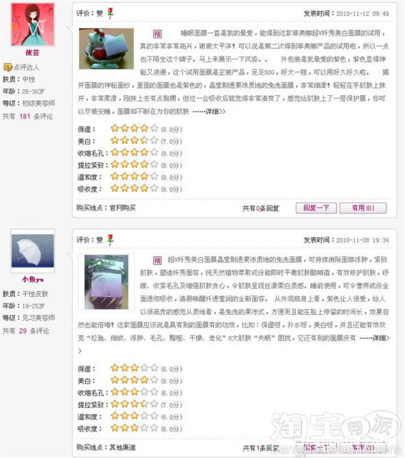This screenshot has height=458, width=405.
Task: Open 小鱼yu's 29 reviews count
Action: (23, 331)
